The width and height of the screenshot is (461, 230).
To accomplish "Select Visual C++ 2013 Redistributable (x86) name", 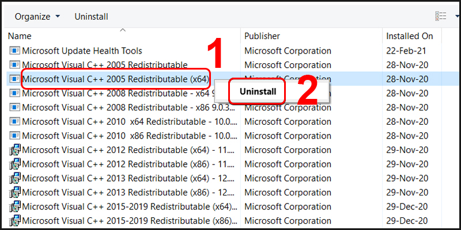I will point(129,193).
